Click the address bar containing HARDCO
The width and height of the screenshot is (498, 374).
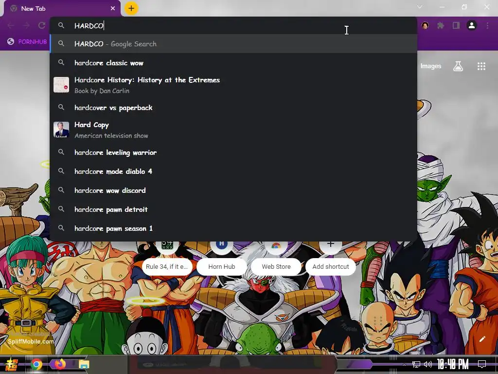coord(233,26)
